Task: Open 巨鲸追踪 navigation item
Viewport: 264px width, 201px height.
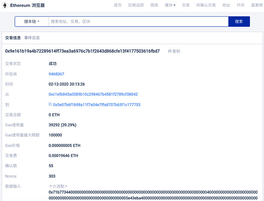Action: (x=136, y=5)
